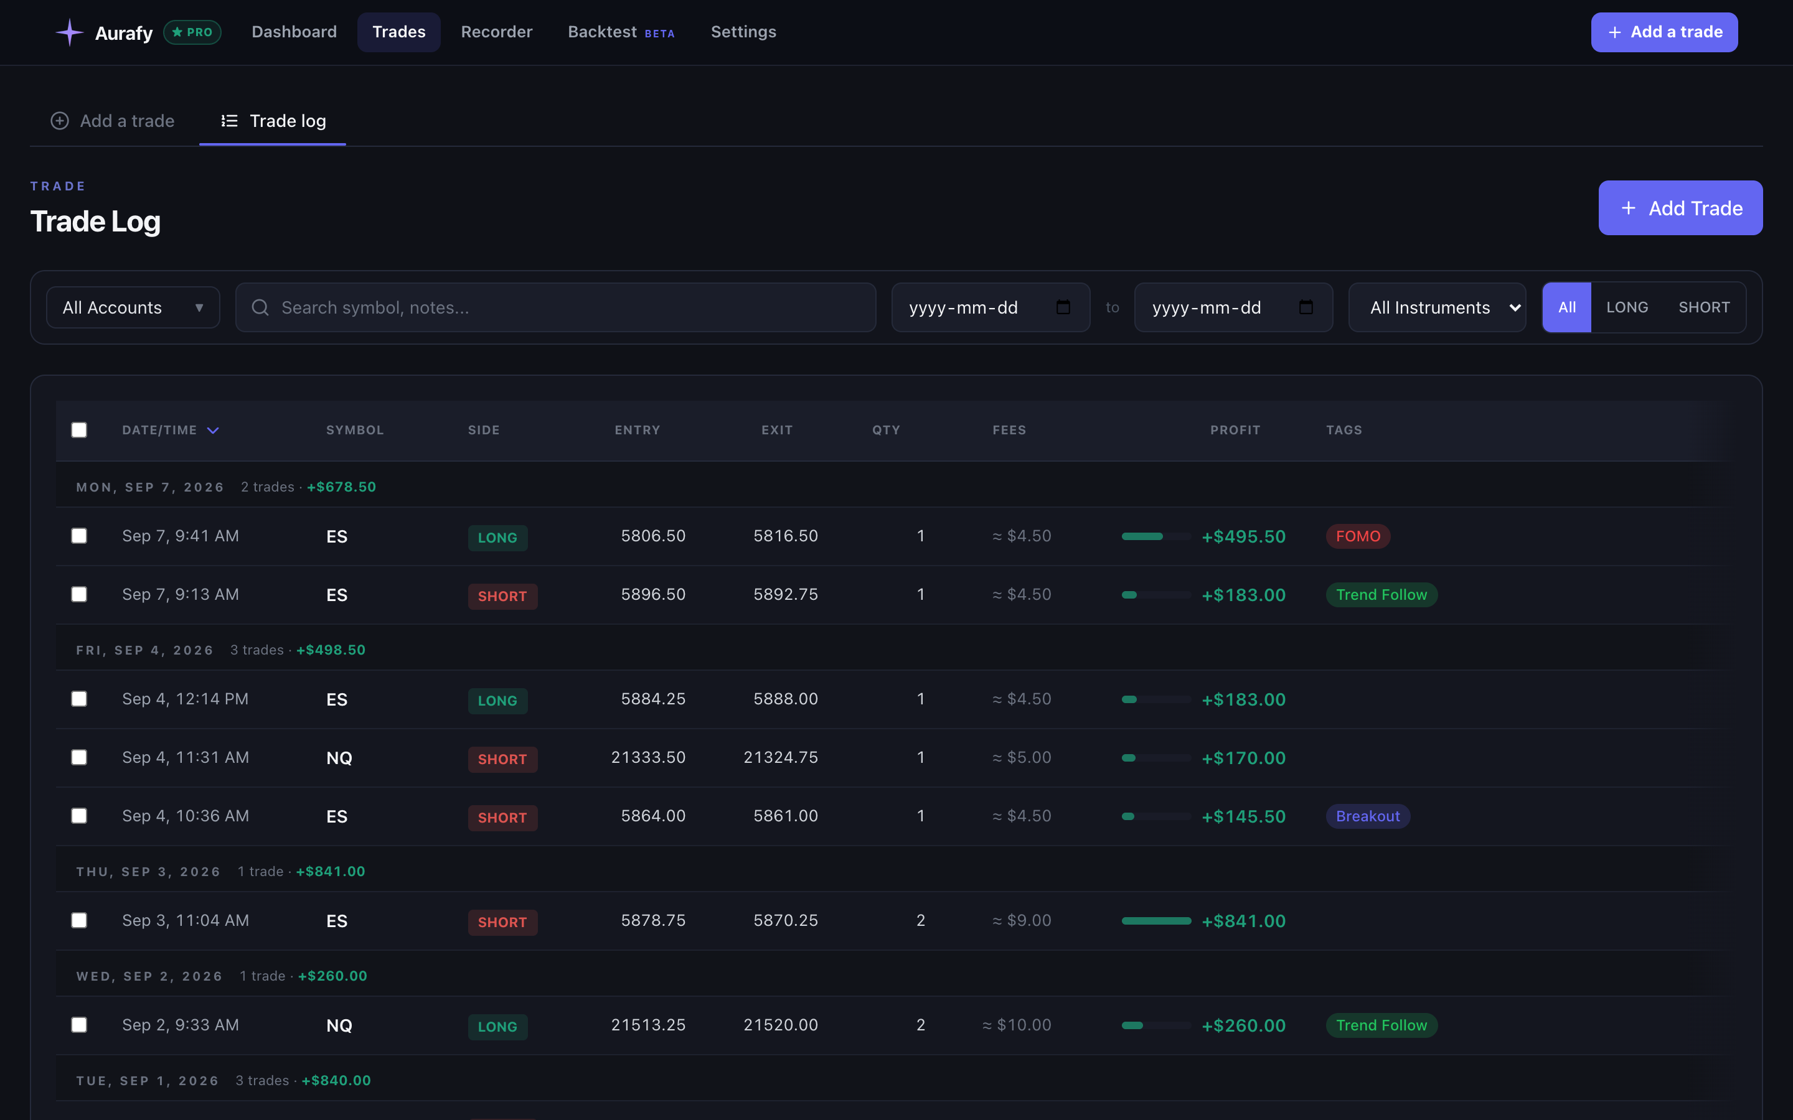1793x1120 pixels.
Task: Click the SHORT badge on the NQ Sep 4 trade
Action: (502, 759)
